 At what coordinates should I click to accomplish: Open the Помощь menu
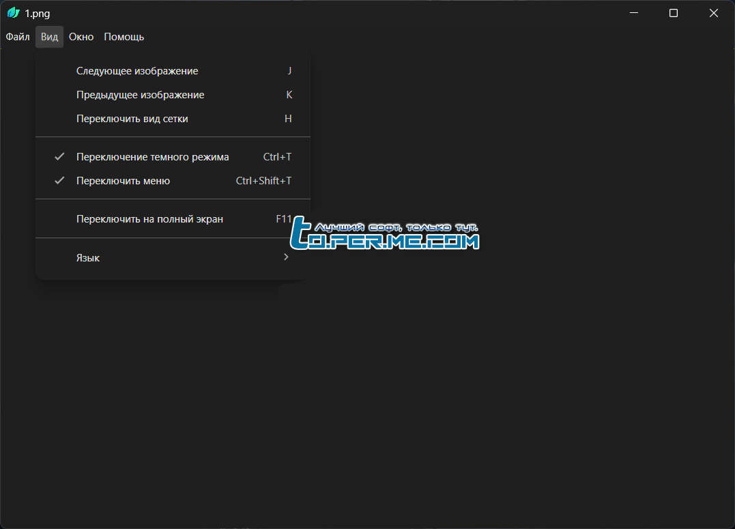[x=124, y=37]
